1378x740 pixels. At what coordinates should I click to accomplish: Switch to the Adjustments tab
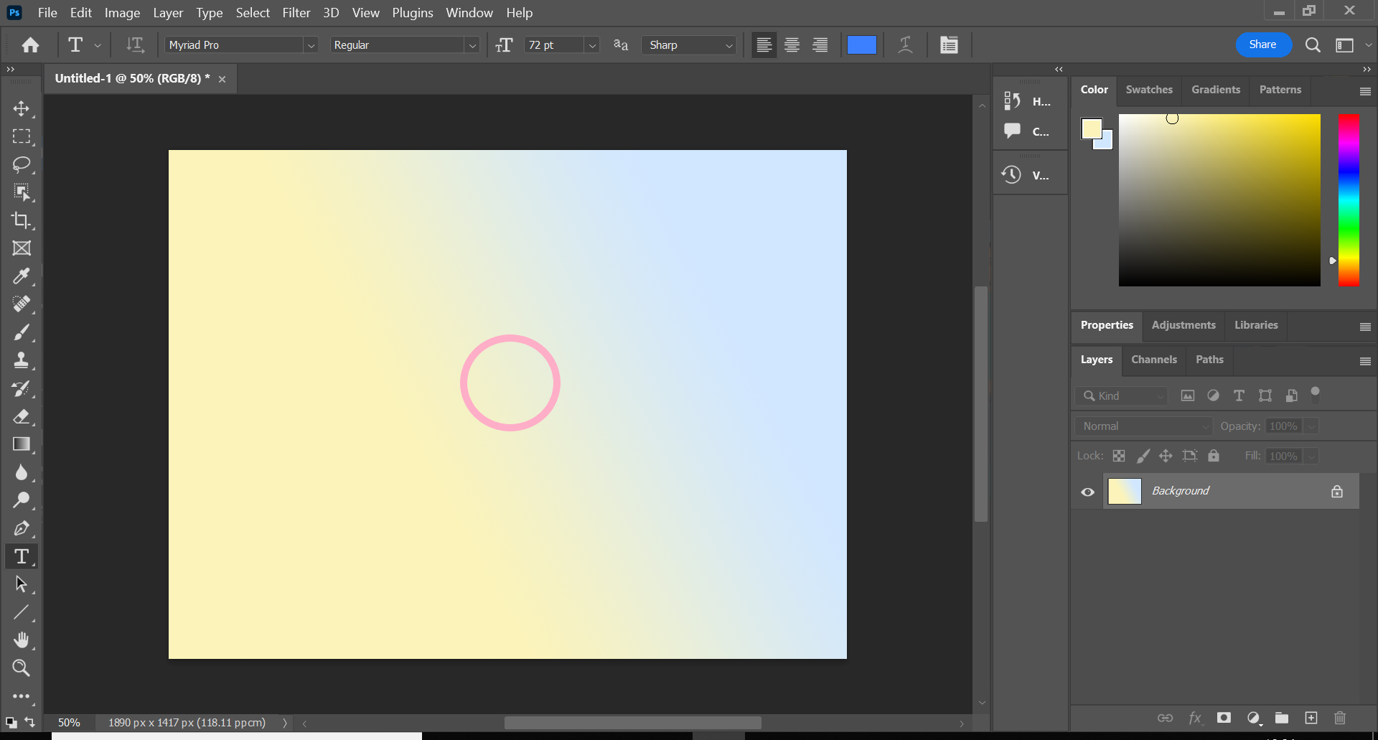point(1184,325)
